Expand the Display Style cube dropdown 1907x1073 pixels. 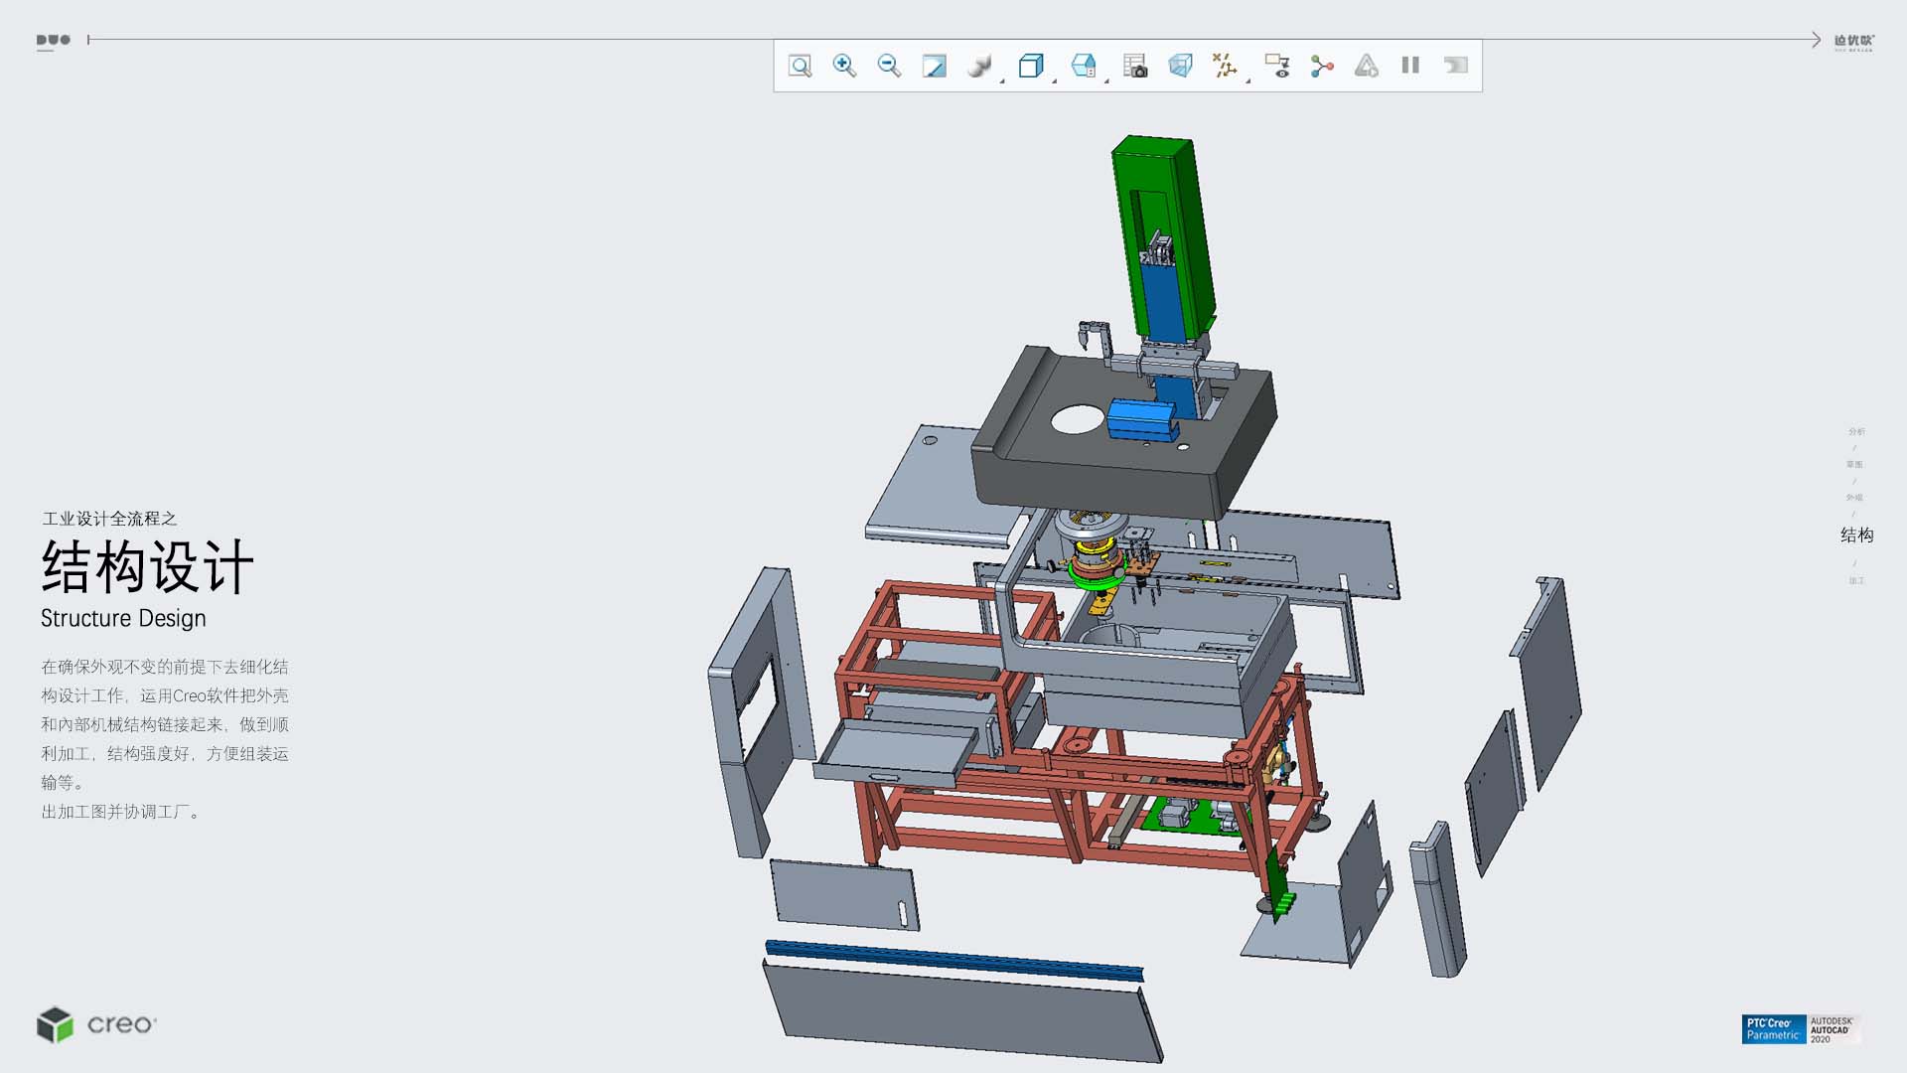(1031, 66)
